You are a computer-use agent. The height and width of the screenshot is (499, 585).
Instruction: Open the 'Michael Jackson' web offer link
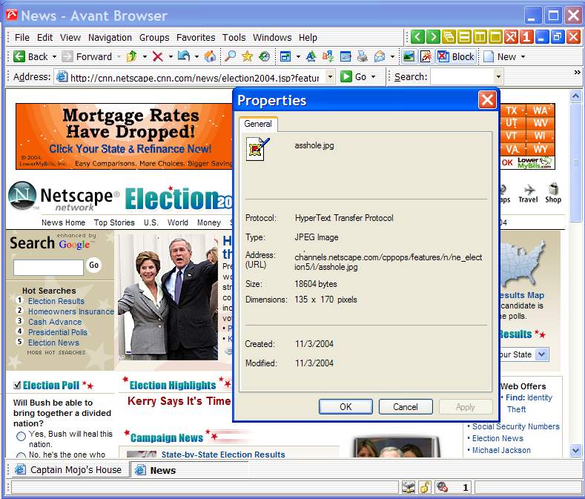(501, 450)
